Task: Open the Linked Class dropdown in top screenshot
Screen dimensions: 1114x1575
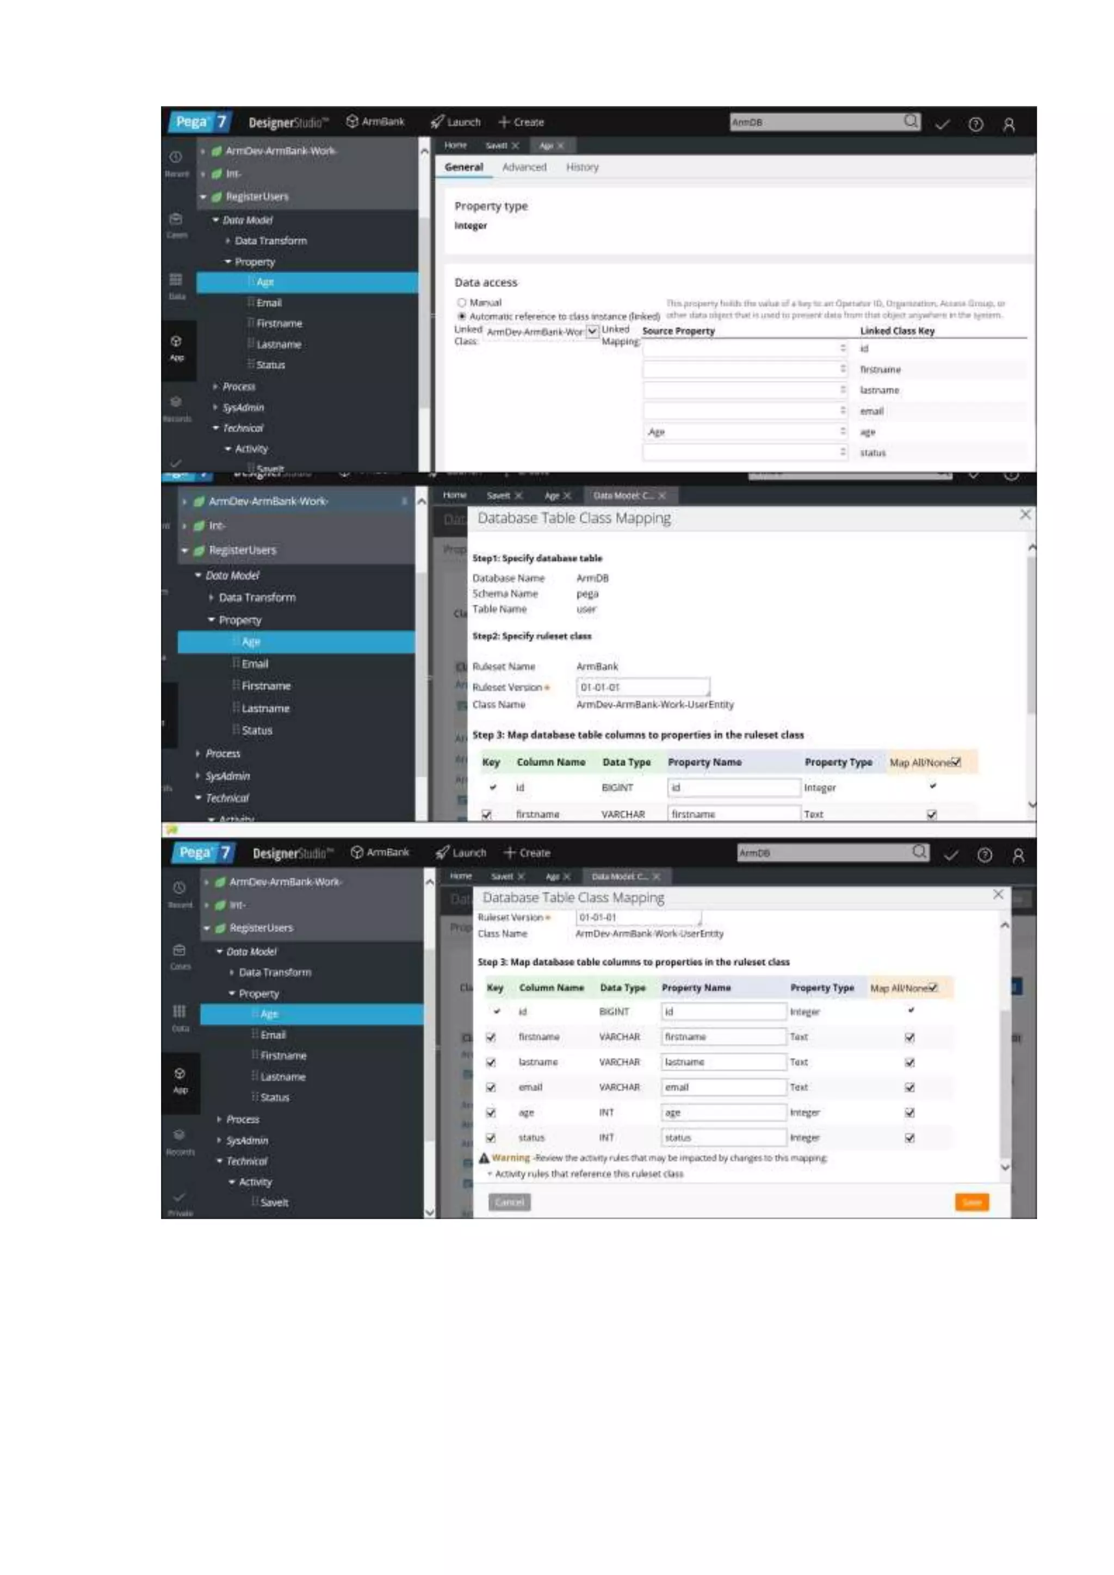Action: (x=592, y=331)
